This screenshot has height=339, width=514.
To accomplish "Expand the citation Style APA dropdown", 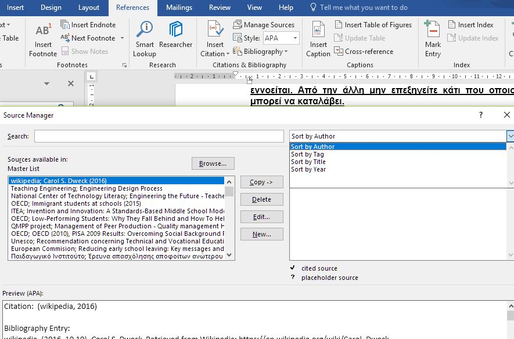I will tap(295, 38).
